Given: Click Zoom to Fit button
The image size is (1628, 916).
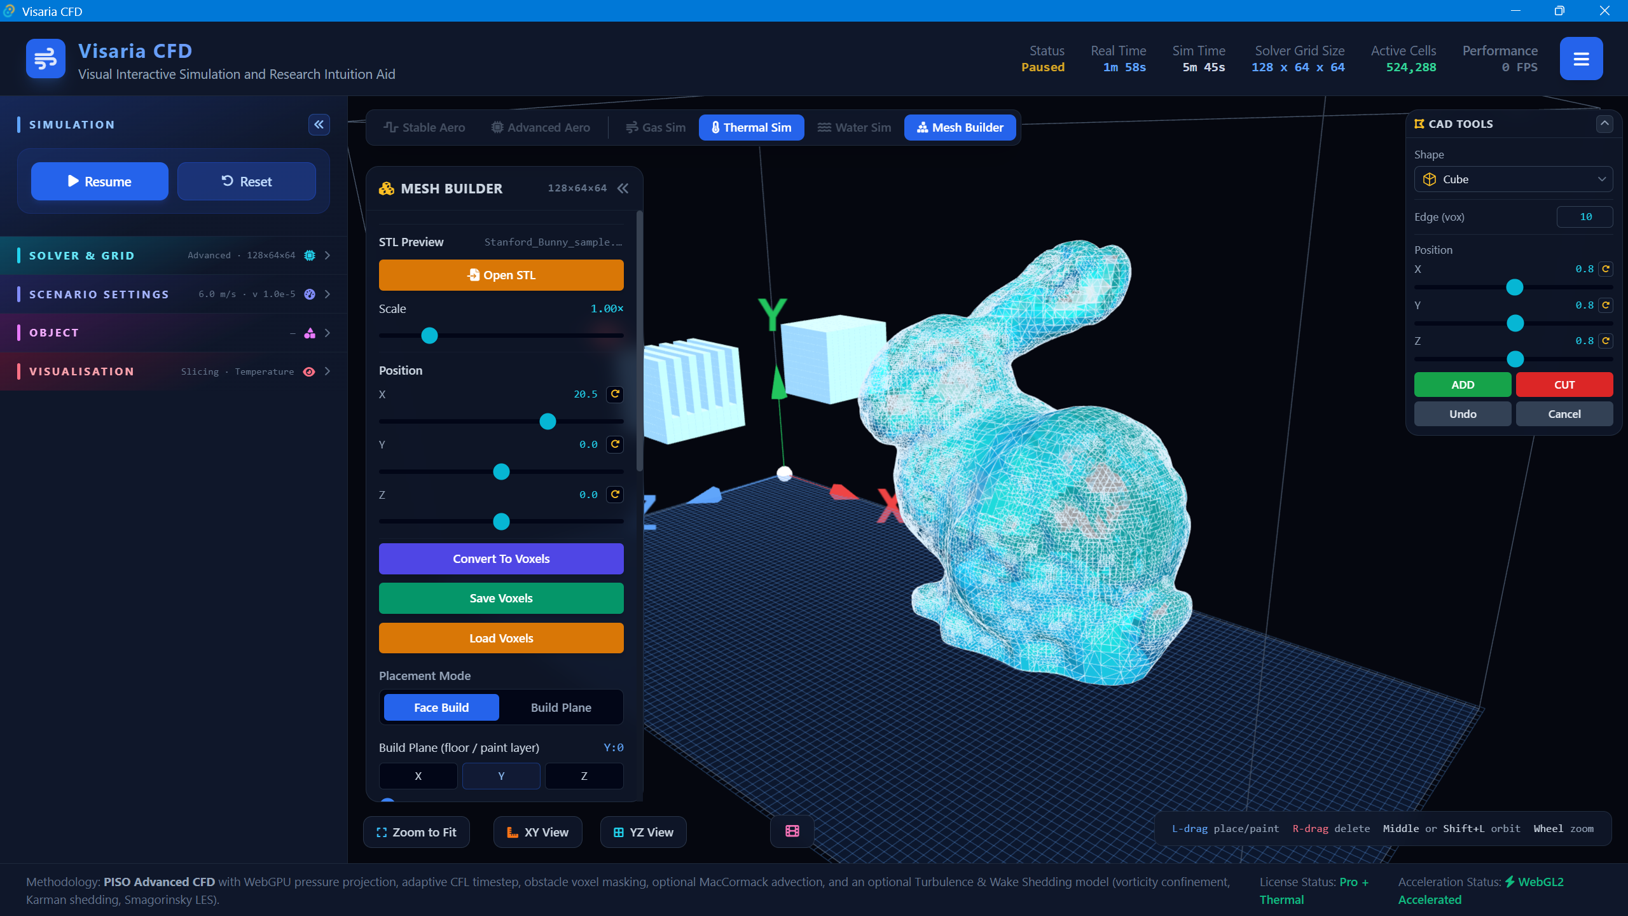Looking at the screenshot, I should coord(417,832).
